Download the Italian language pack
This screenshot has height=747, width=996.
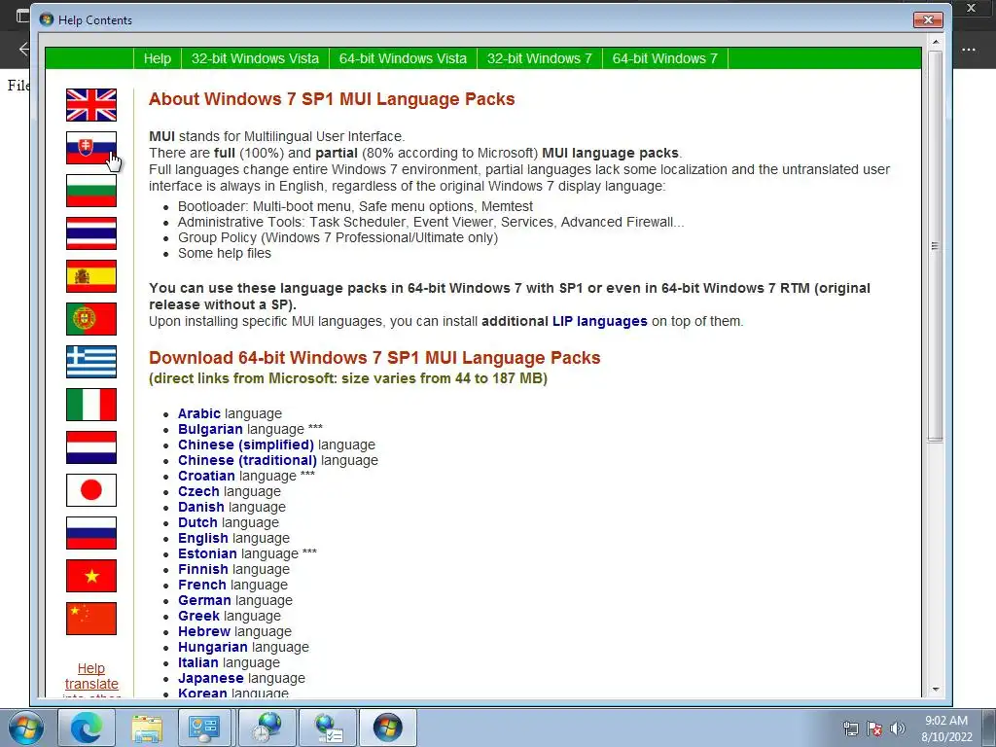[196, 662]
